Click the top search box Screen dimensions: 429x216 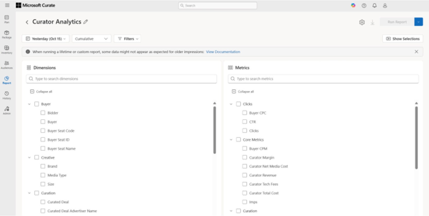click(218, 5)
